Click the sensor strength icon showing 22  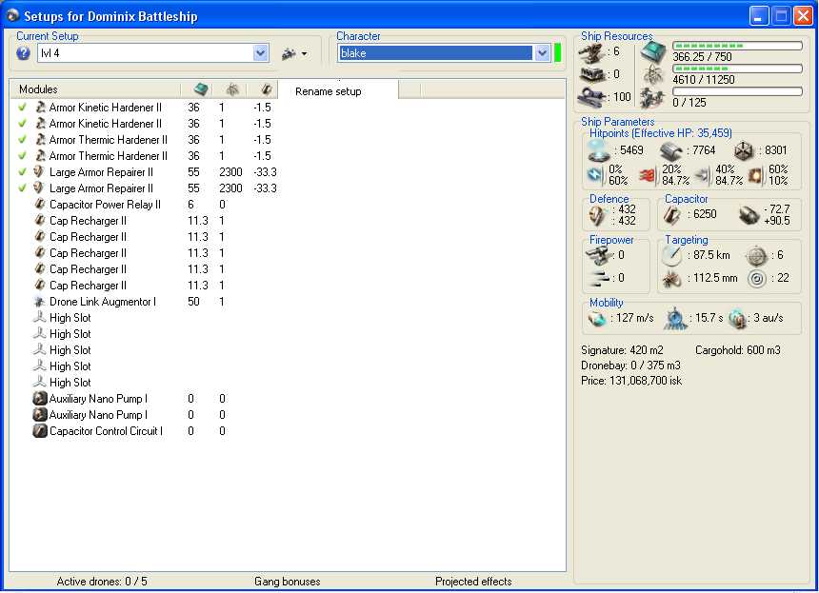[756, 278]
